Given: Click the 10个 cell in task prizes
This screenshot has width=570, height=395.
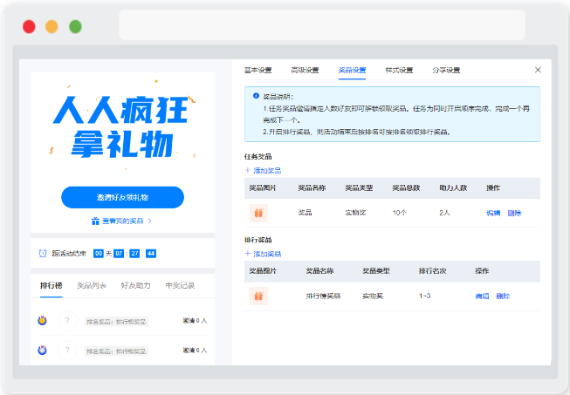Looking at the screenshot, I should [x=400, y=213].
